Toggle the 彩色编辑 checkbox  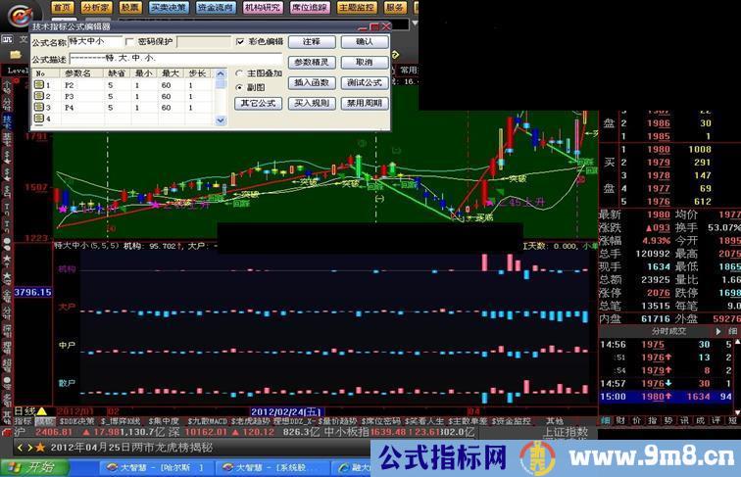(240, 42)
